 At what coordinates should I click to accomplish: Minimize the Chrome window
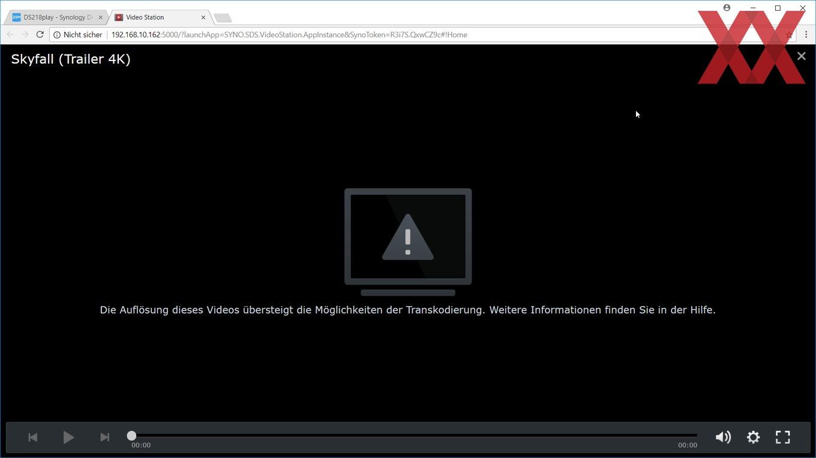753,8
